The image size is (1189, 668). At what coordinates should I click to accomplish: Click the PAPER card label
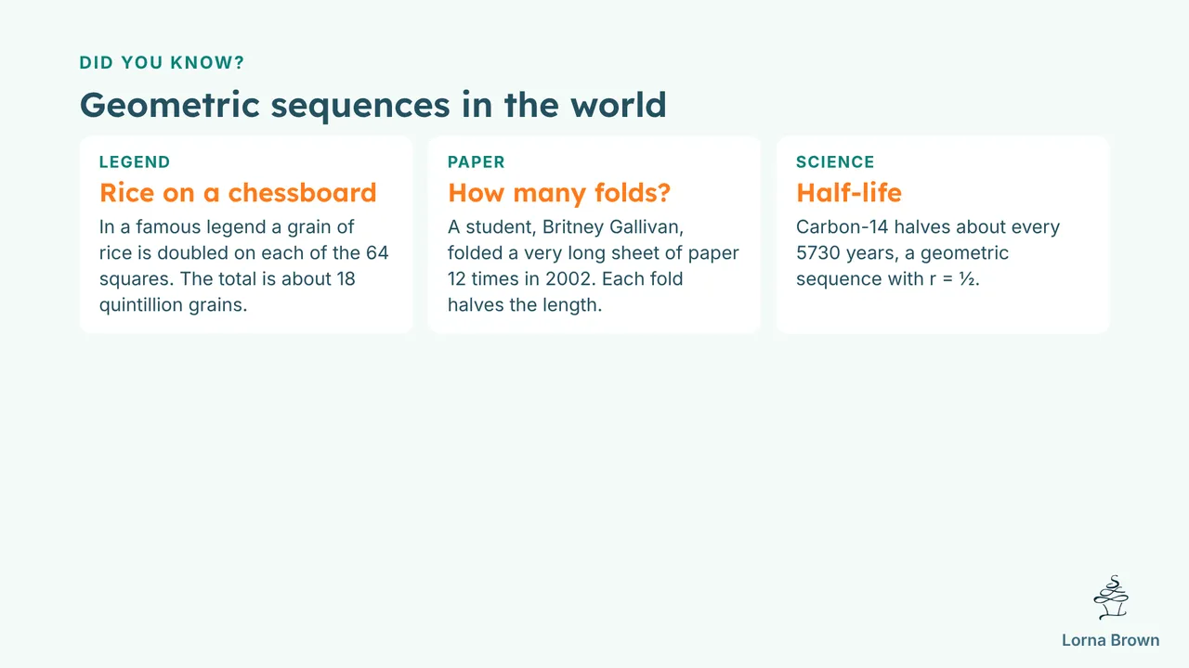477,162
